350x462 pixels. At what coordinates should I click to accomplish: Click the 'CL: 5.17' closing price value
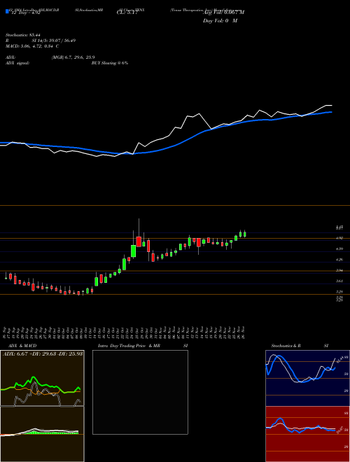point(127,13)
